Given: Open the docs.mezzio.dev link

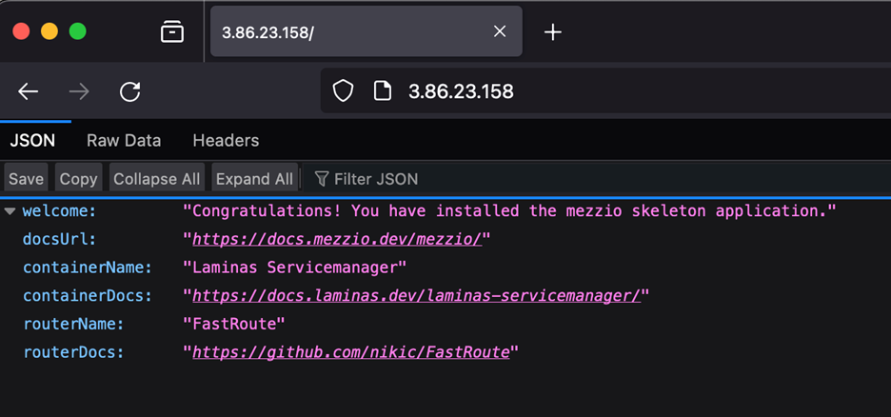Looking at the screenshot, I should 337,239.
